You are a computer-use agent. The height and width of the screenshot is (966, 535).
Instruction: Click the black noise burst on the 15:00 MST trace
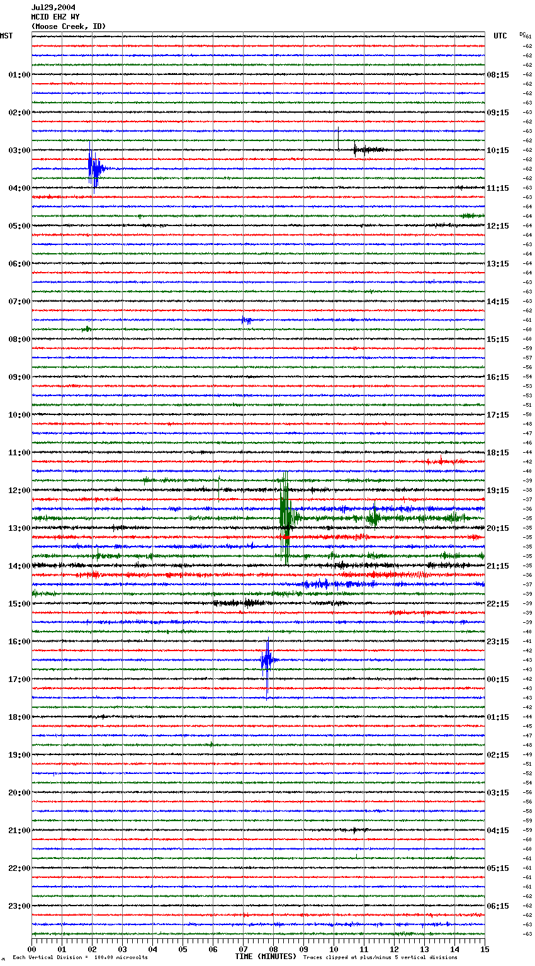click(242, 603)
